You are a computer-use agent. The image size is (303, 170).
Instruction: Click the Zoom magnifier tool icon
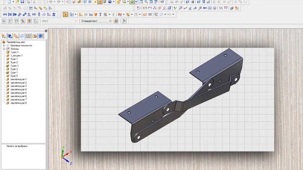coord(146,2)
